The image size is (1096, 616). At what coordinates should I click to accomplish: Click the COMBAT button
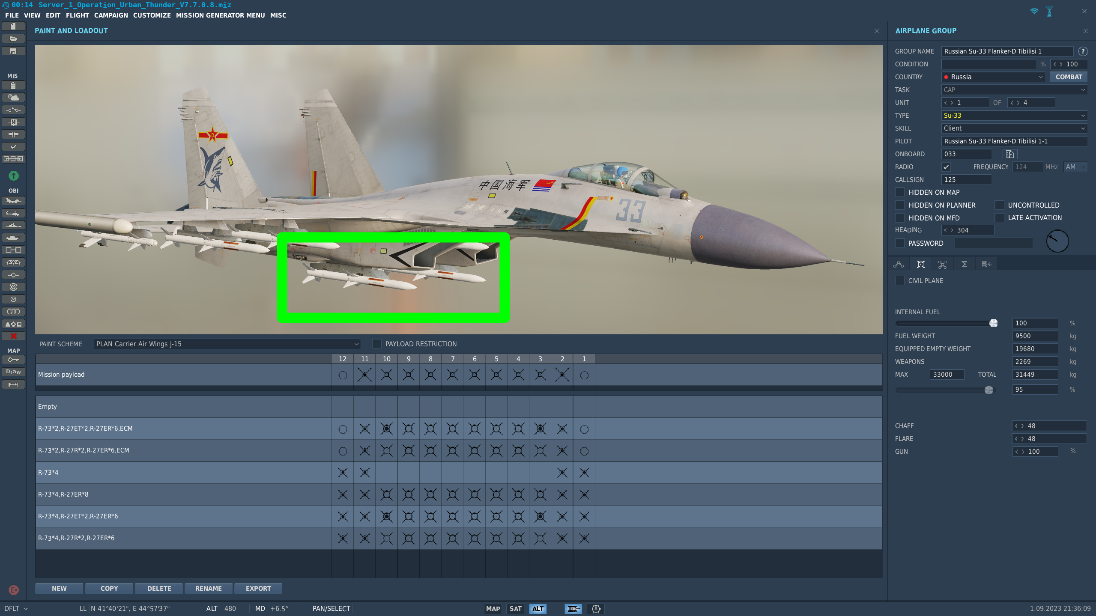[x=1068, y=77]
